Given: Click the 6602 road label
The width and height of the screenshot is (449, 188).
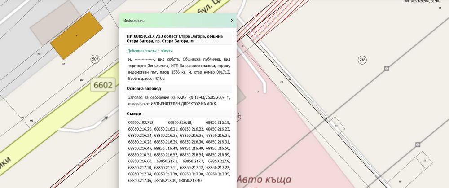Looking at the screenshot, I should pos(103,85).
